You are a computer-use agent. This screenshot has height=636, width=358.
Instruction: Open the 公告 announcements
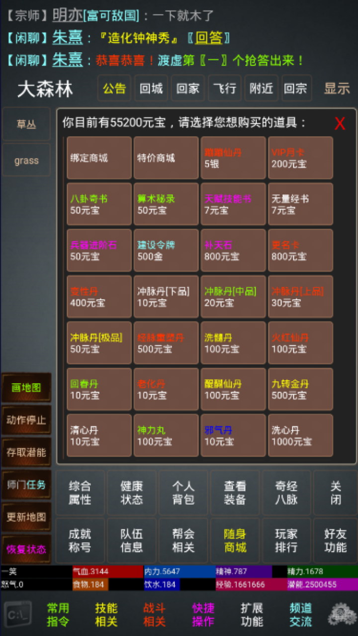[114, 88]
